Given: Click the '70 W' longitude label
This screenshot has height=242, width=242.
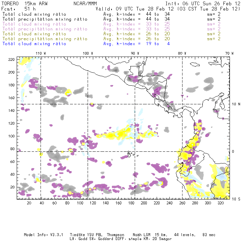Looking at the screenshot, I should [x=229, y=53].
